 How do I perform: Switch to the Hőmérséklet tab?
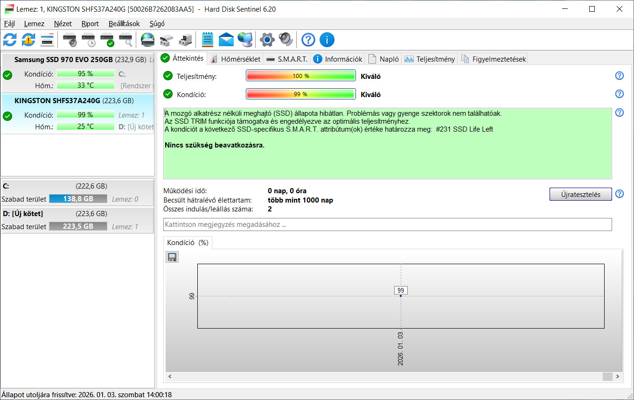point(235,59)
